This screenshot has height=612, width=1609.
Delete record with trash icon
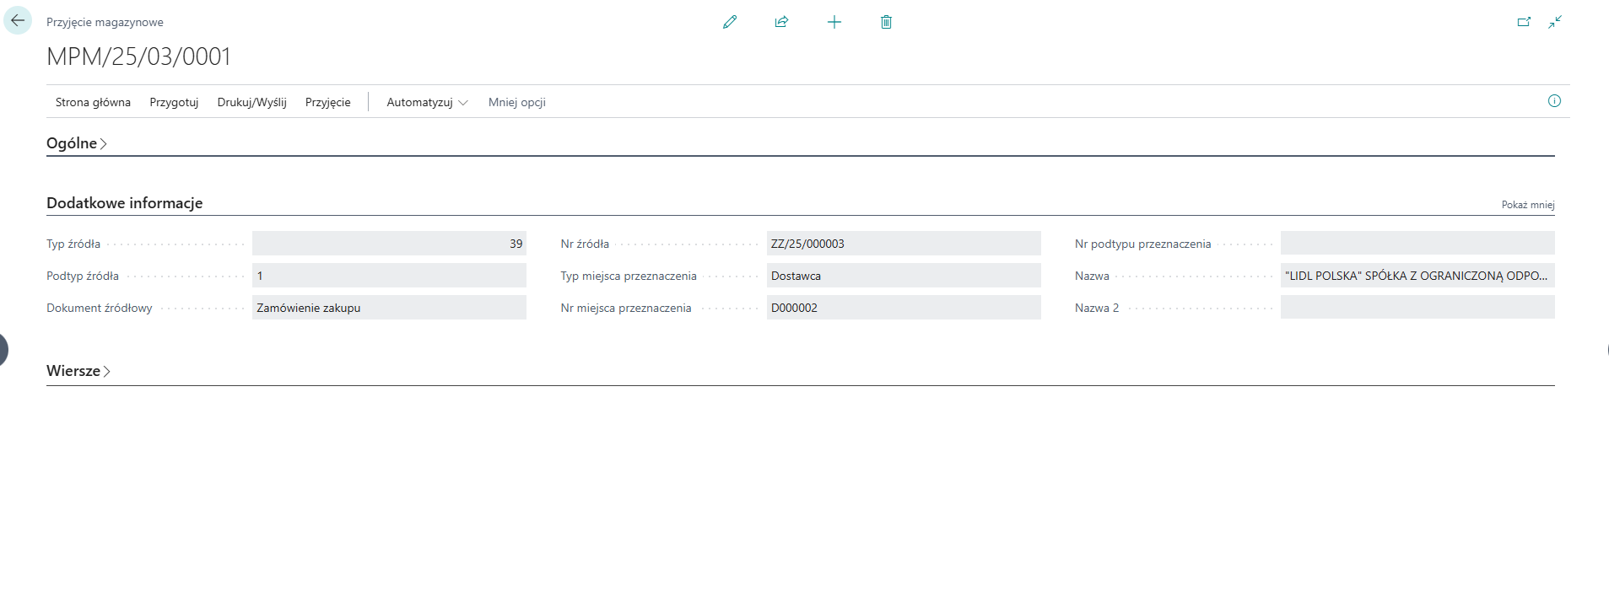[x=886, y=22]
